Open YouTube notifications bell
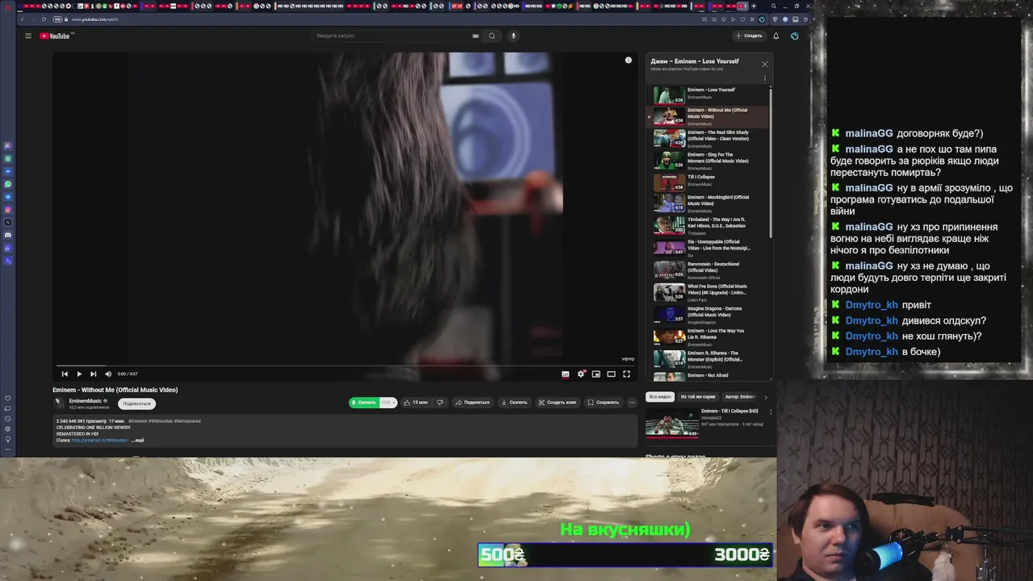The image size is (1033, 581). click(776, 36)
